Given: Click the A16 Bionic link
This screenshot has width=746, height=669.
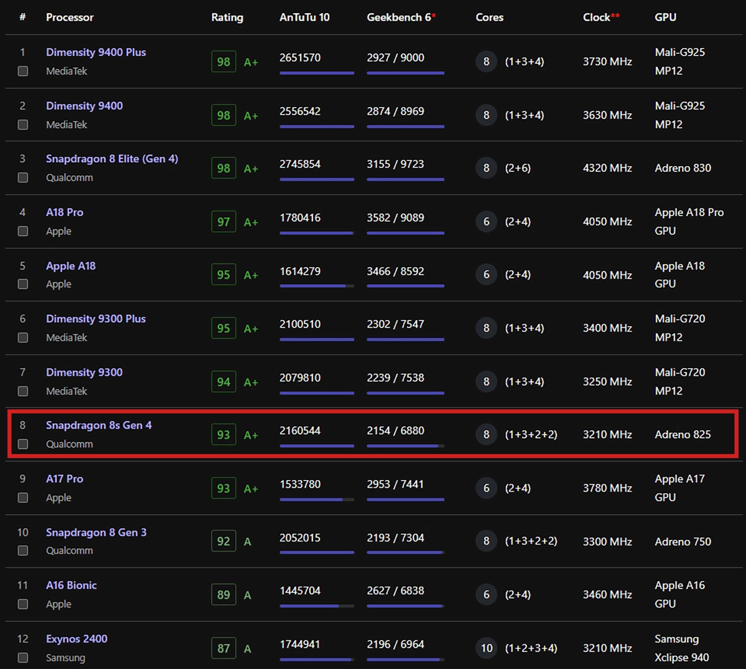Looking at the screenshot, I should click(72, 585).
